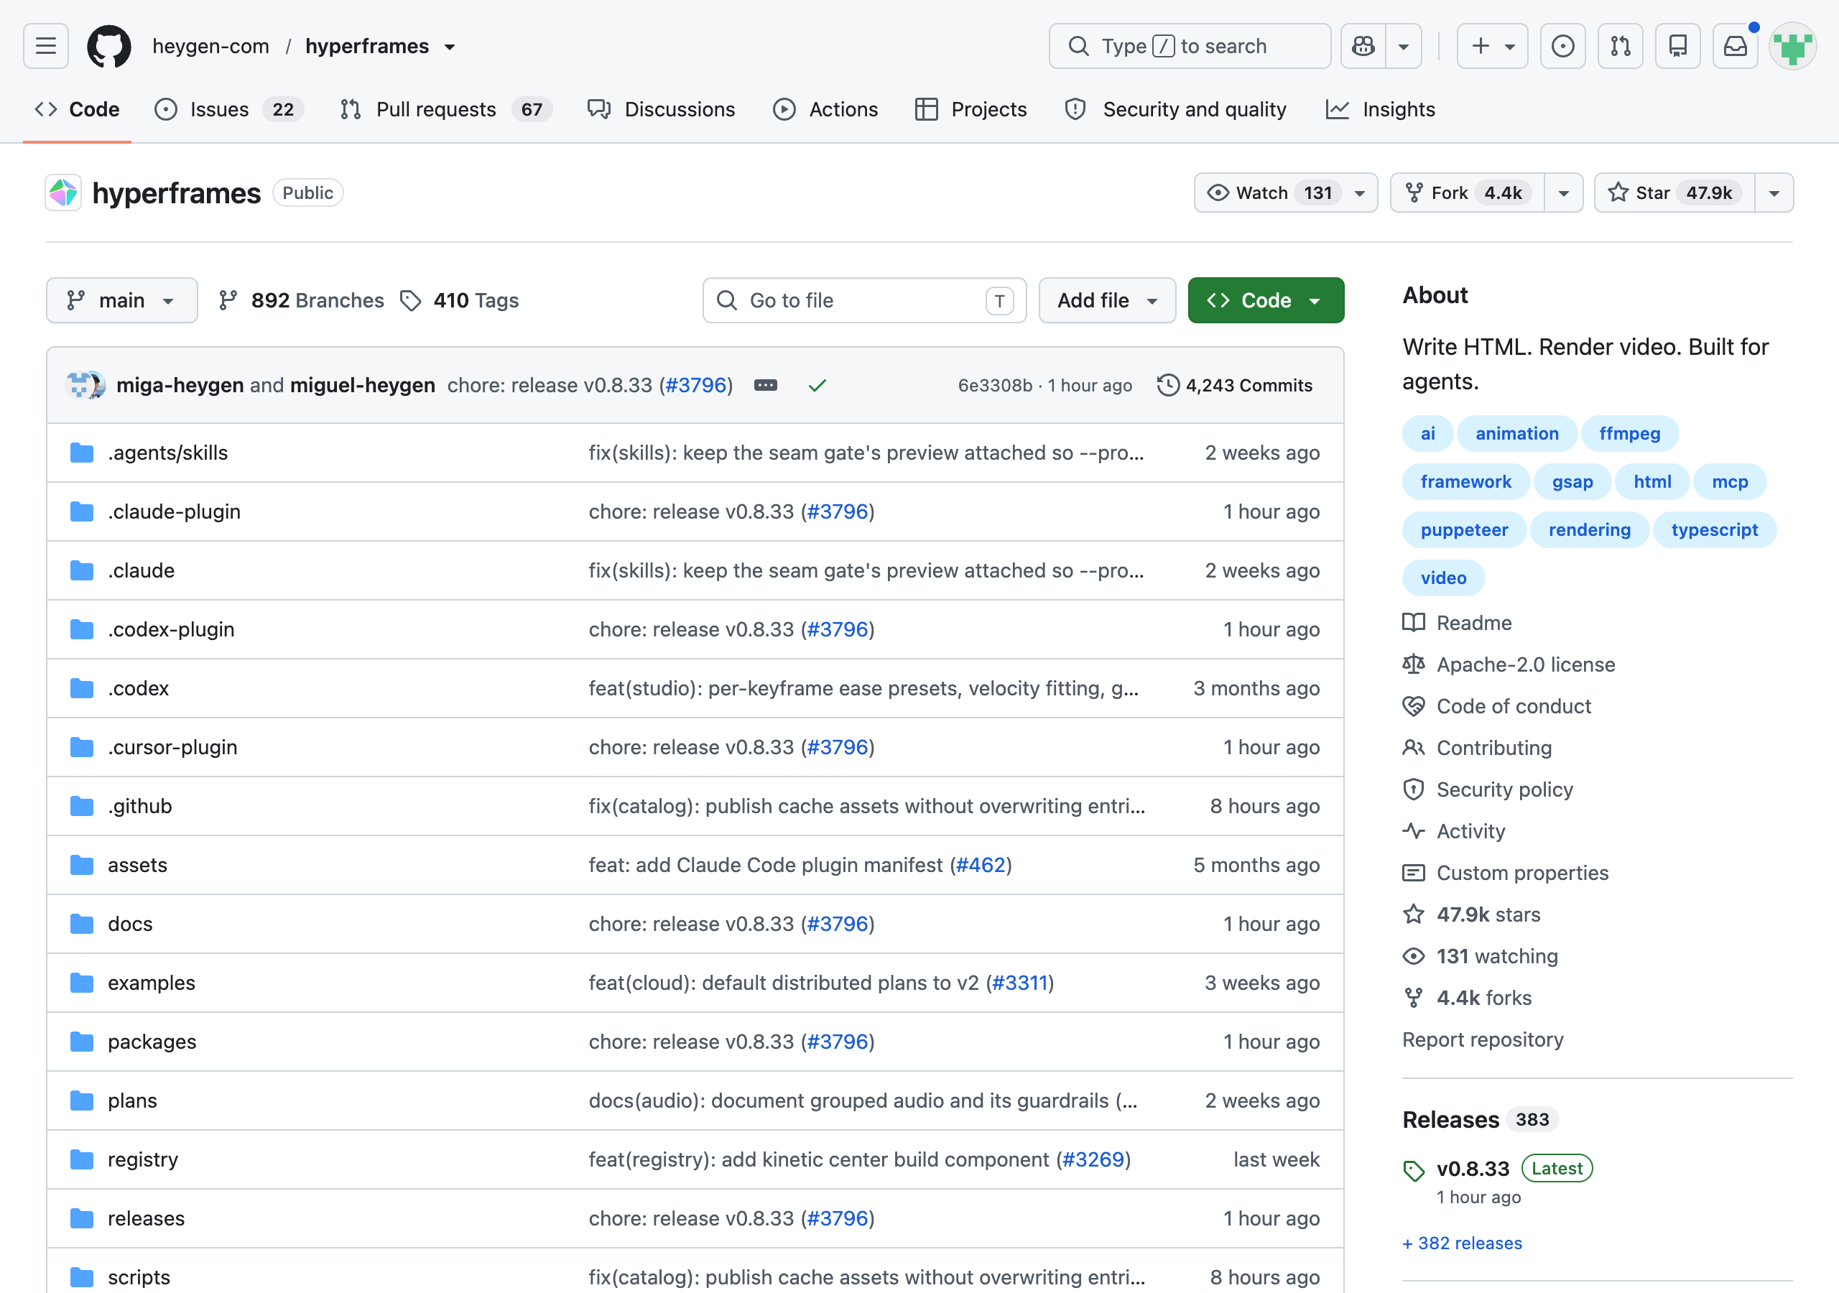Open the green Code dropdown button
The height and width of the screenshot is (1293, 1839).
[x=1266, y=300]
